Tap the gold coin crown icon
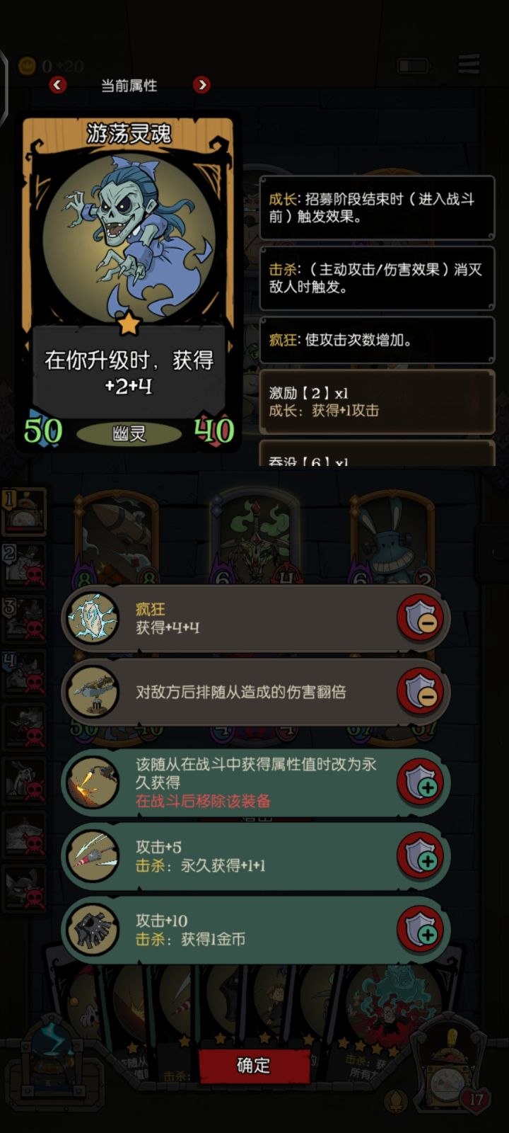The image size is (509, 1133). 27,66
